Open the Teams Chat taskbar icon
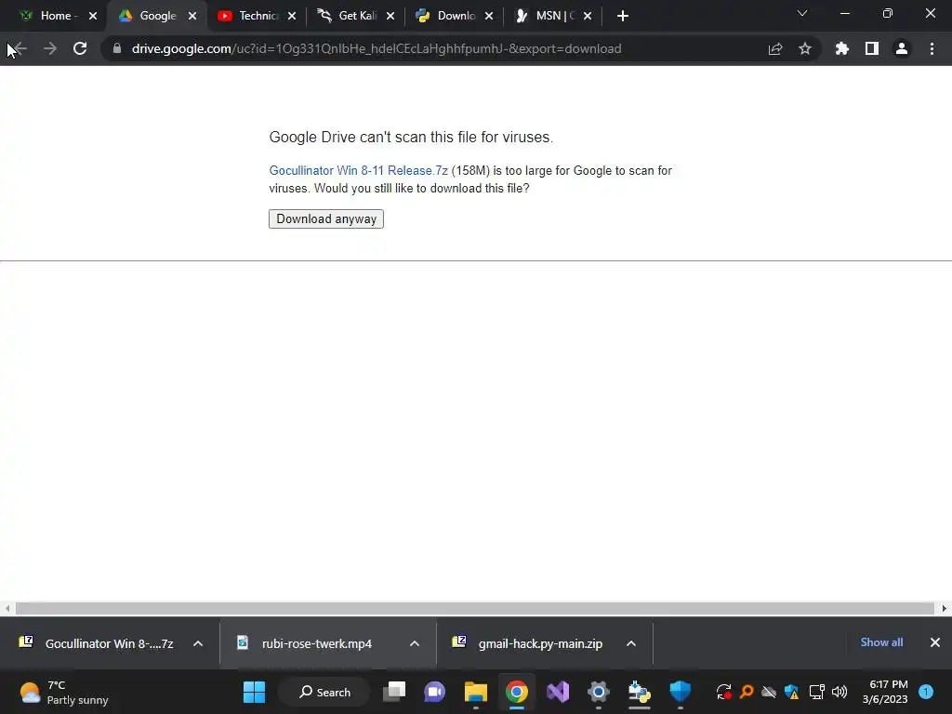 [435, 692]
